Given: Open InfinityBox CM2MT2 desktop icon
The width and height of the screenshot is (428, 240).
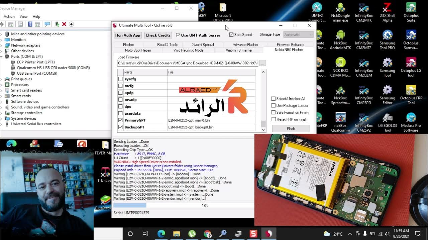Looking at the screenshot, I should coord(364,40).
